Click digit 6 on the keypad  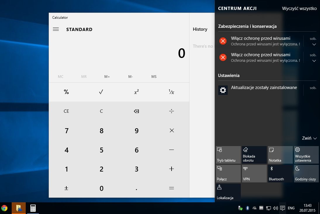coord(136,150)
